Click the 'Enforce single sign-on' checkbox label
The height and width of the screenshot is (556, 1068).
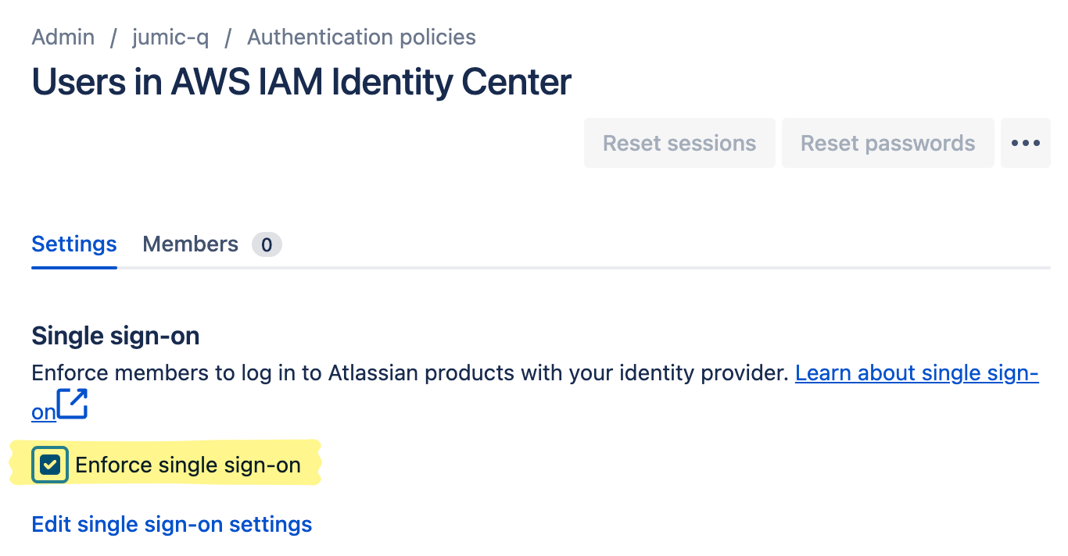tap(188, 465)
